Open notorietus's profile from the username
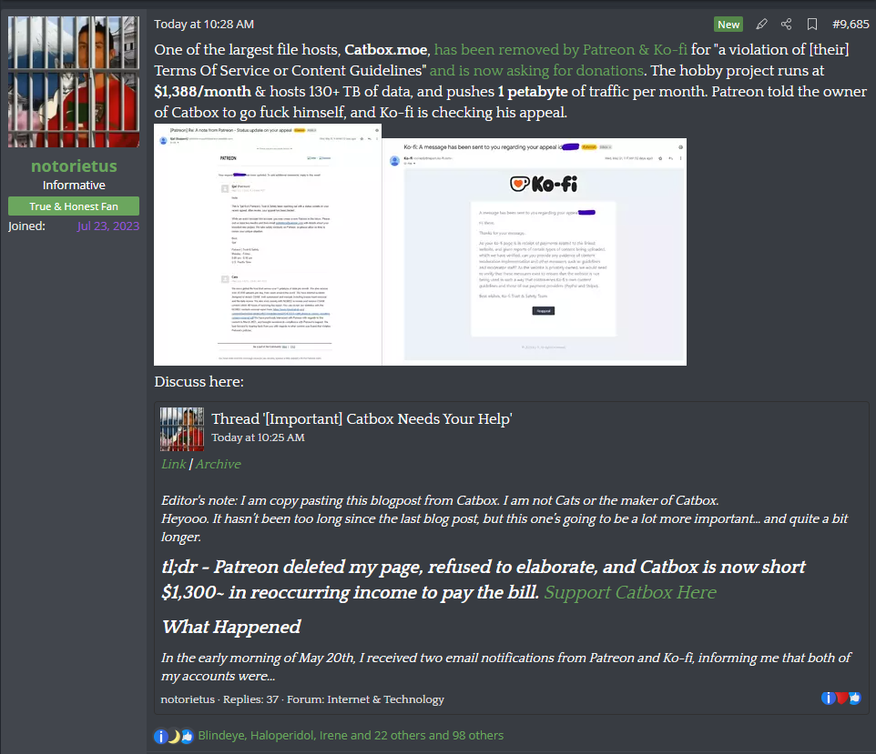The image size is (876, 754). (74, 166)
